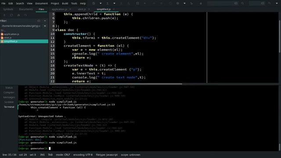Open the Scribble tab
Viewport: 281px width, 158px height.
[9, 102]
